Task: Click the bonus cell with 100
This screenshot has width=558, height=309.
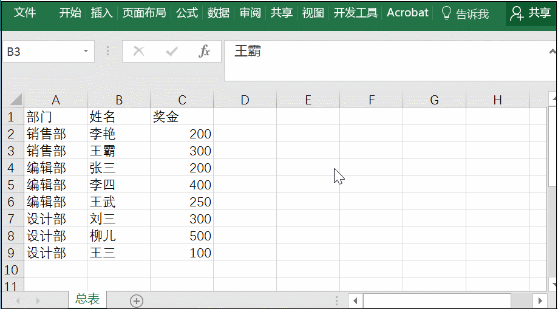Action: click(182, 253)
